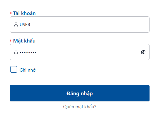Viewport: 159px width, 121px height.
Task: Submit with the Đăng nhập button
Action: [x=80, y=93]
